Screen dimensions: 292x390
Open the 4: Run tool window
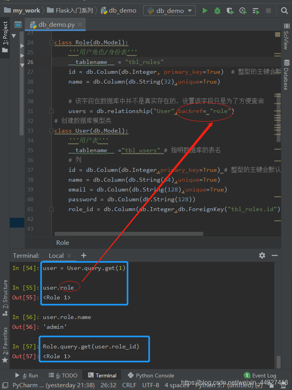[26, 375]
